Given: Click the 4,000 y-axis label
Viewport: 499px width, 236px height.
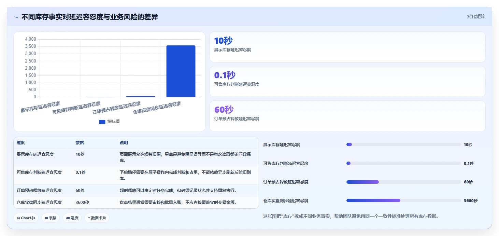Looking at the screenshot, I should point(30,39).
